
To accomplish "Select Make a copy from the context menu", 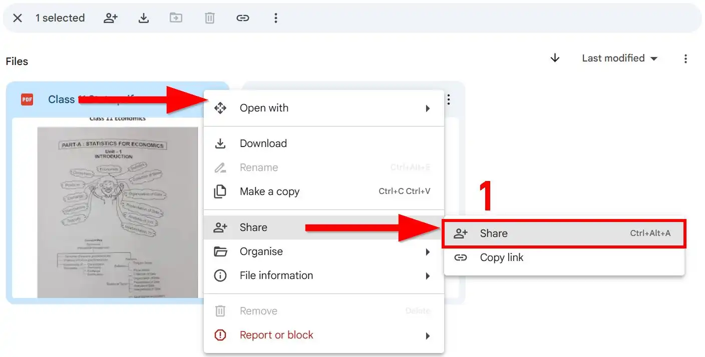I will [269, 191].
